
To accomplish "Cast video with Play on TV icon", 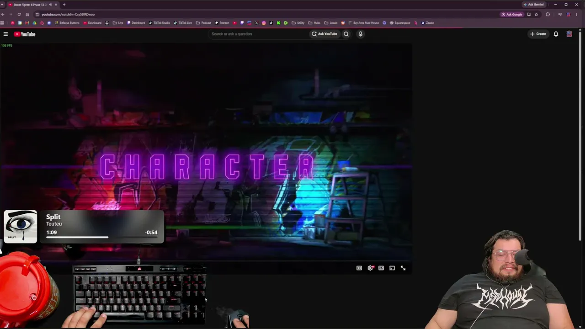I will tap(392, 268).
